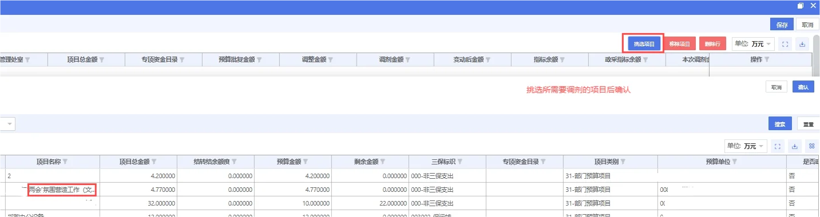The width and height of the screenshot is (820, 217).
Task: Click 取消 next to 保存
Action: tap(807, 25)
